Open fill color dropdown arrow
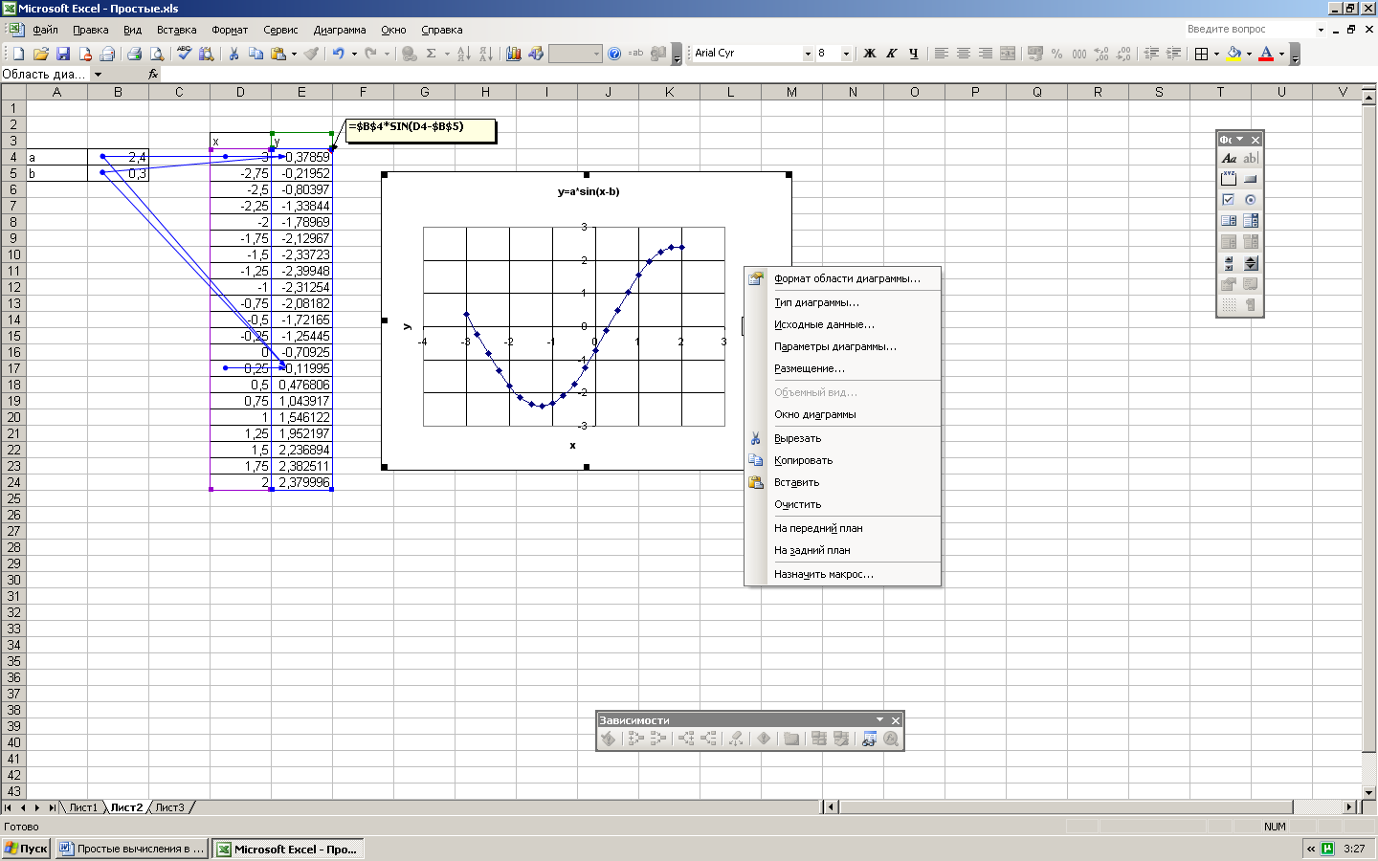1378x861 pixels. point(1249,54)
